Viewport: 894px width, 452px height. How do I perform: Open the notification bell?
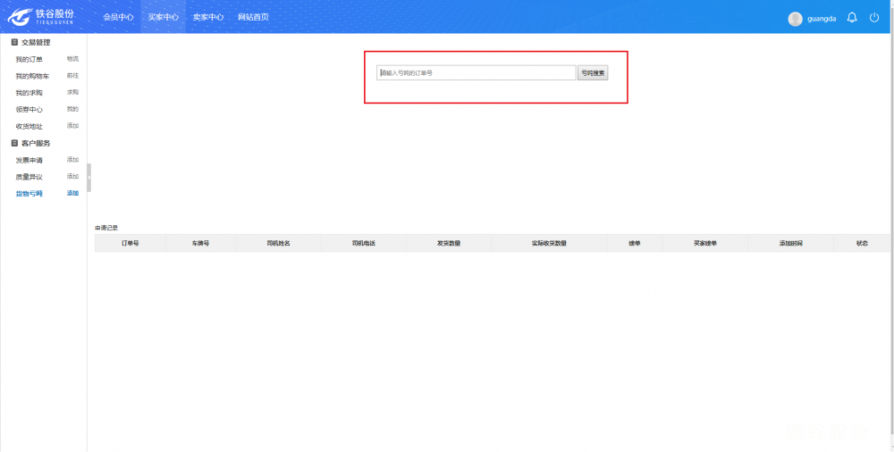[852, 18]
